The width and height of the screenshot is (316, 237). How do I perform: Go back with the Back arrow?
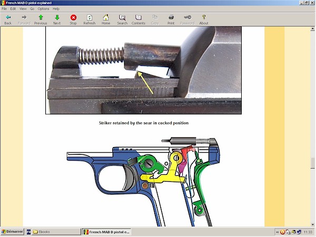coord(8,20)
